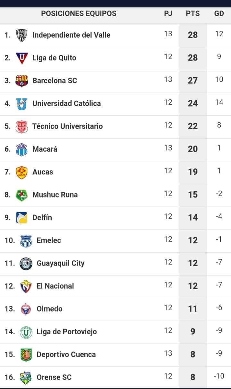Click the Olmedo team name
The height and width of the screenshot is (389, 231).
pos(49,309)
